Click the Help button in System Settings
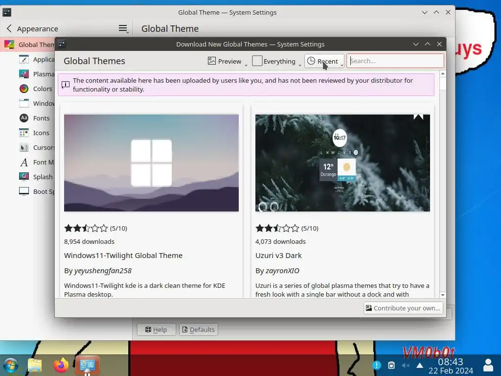Viewport: 501px width, 376px height. coord(156,329)
